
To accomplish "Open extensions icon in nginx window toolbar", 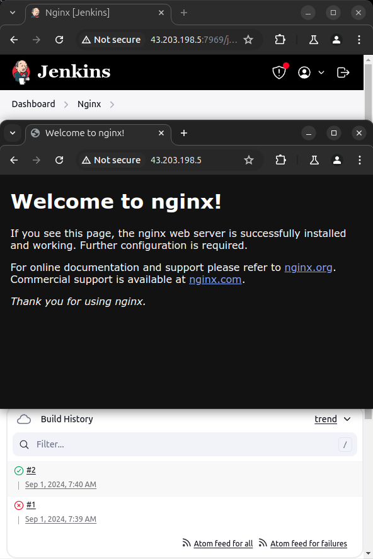I will tap(281, 160).
